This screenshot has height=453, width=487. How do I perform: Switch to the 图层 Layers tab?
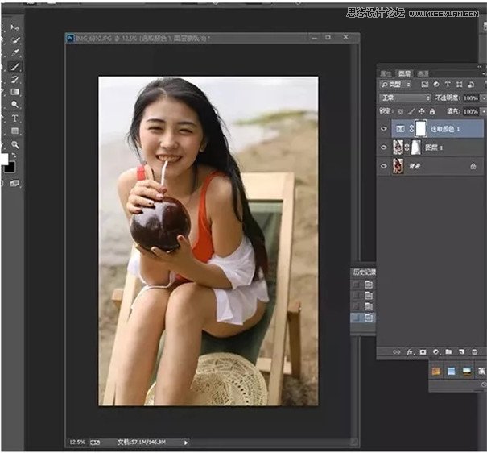[404, 73]
